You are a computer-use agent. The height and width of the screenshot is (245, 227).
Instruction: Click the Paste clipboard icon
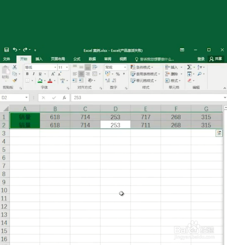(6, 70)
